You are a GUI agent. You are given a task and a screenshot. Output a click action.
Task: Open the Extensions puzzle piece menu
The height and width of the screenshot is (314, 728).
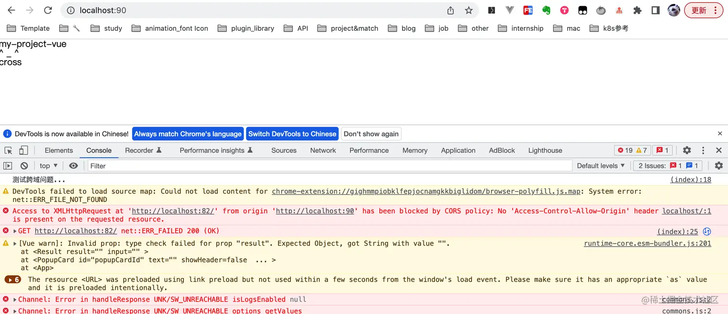(637, 10)
